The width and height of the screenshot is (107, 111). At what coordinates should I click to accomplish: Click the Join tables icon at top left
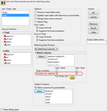coord(3,3)
